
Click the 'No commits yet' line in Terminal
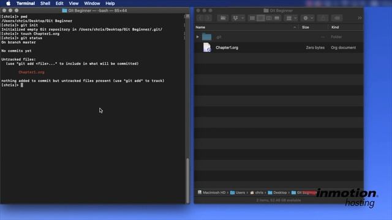tap(17, 51)
